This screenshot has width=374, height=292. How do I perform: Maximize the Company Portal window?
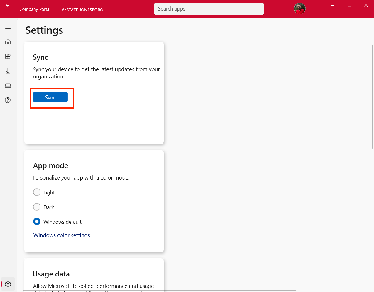tap(349, 5)
